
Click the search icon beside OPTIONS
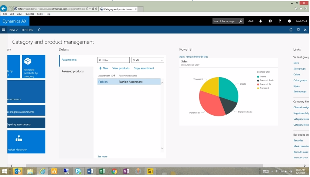39,30
